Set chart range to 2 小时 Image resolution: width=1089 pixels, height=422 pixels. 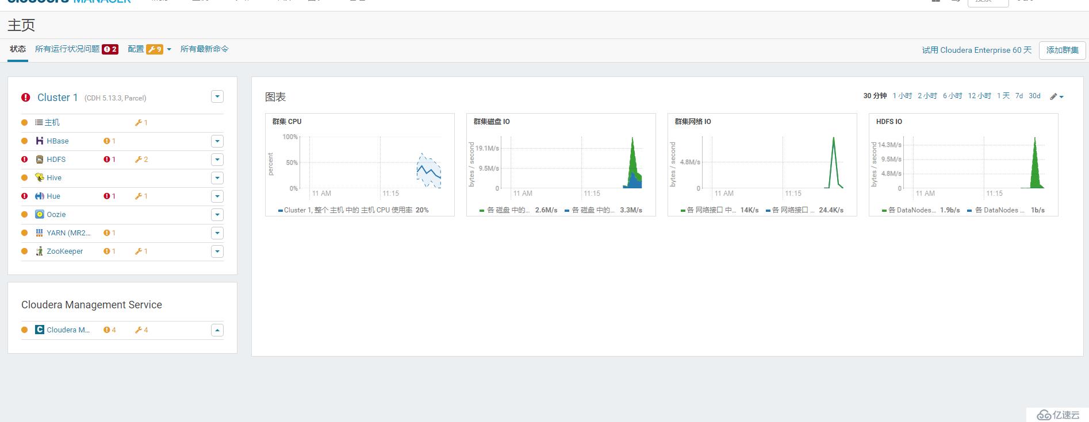[x=927, y=96]
